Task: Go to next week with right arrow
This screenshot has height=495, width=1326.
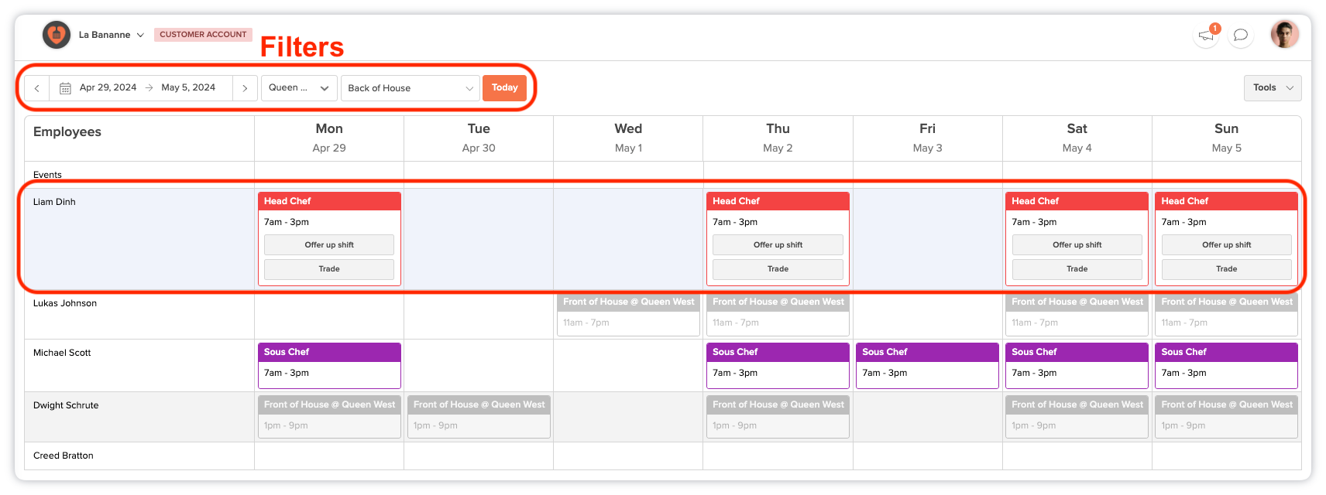Action: coord(245,88)
